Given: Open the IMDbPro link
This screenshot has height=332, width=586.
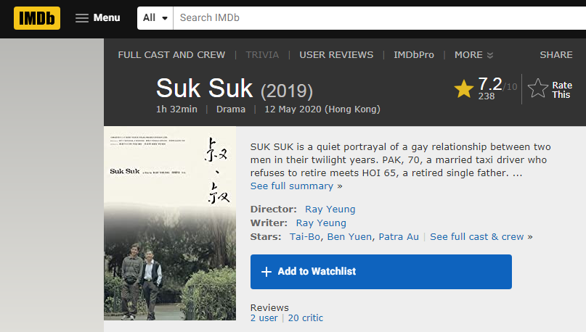Looking at the screenshot, I should click(x=413, y=55).
